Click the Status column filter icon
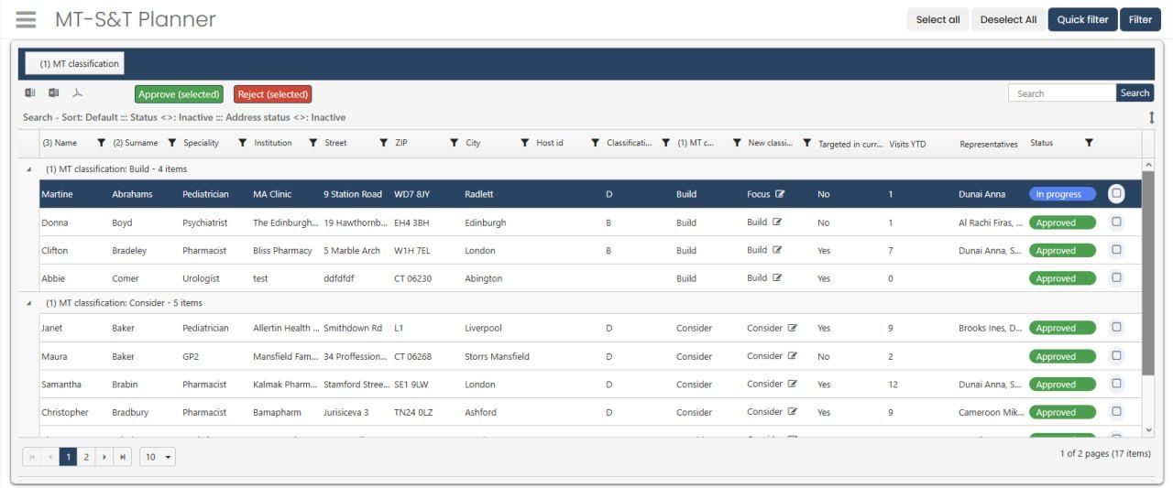The width and height of the screenshot is (1173, 488). (x=1089, y=143)
